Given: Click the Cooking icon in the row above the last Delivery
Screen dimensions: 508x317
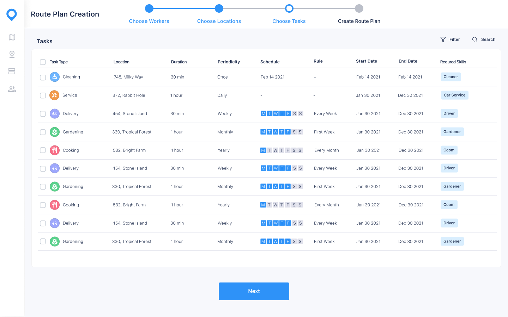Looking at the screenshot, I should pyautogui.click(x=55, y=205).
